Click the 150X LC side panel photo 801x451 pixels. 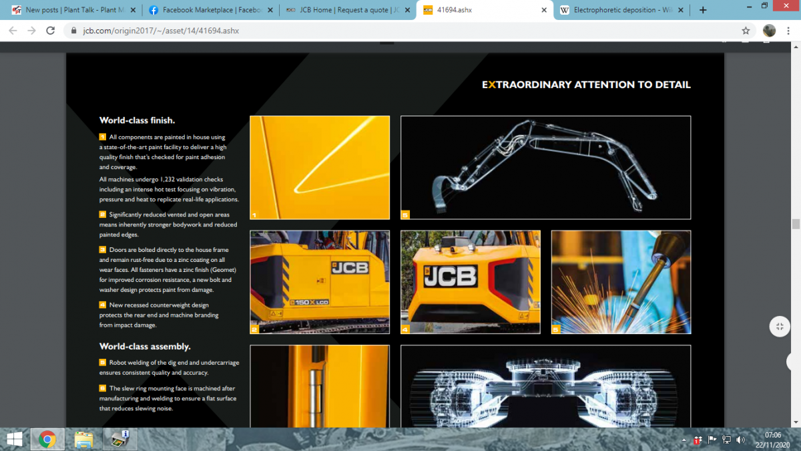click(x=320, y=282)
